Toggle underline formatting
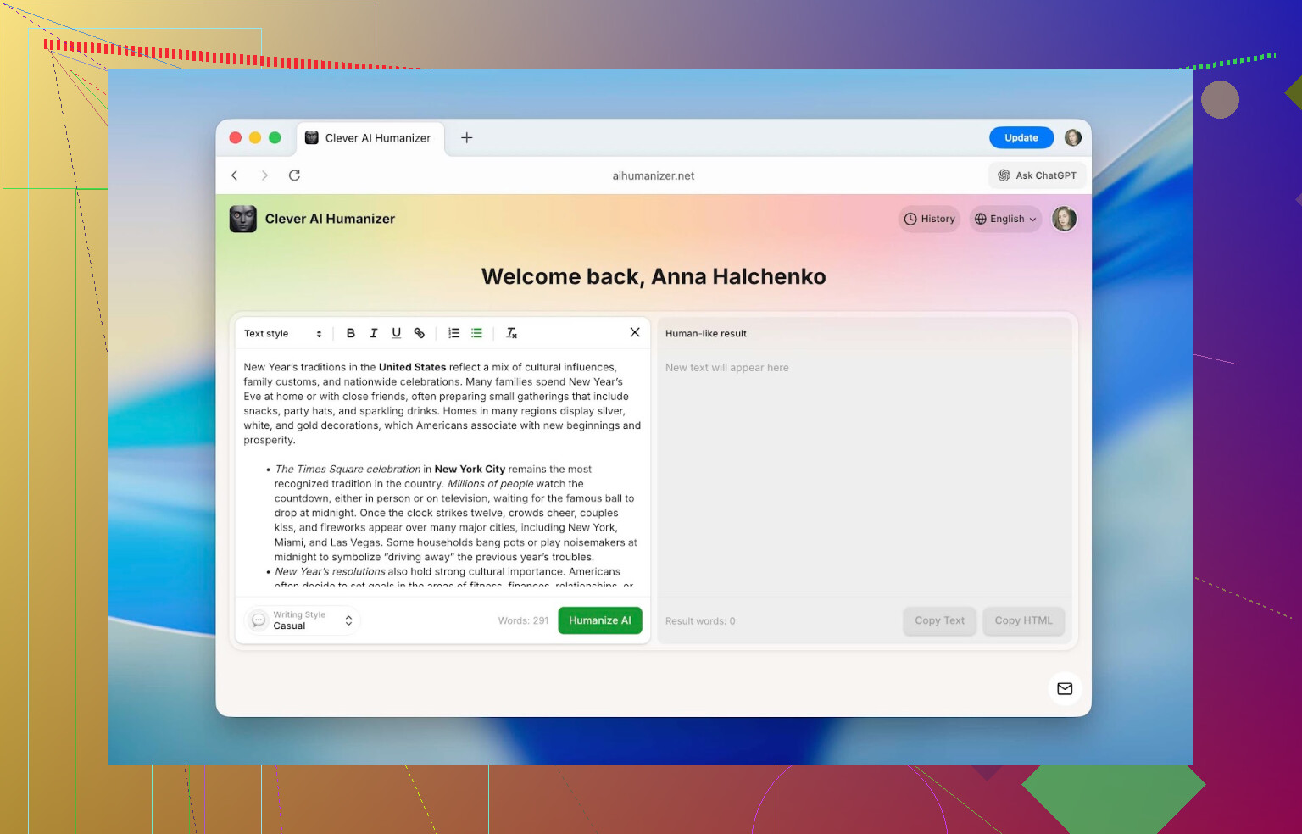The image size is (1302, 834). (396, 333)
